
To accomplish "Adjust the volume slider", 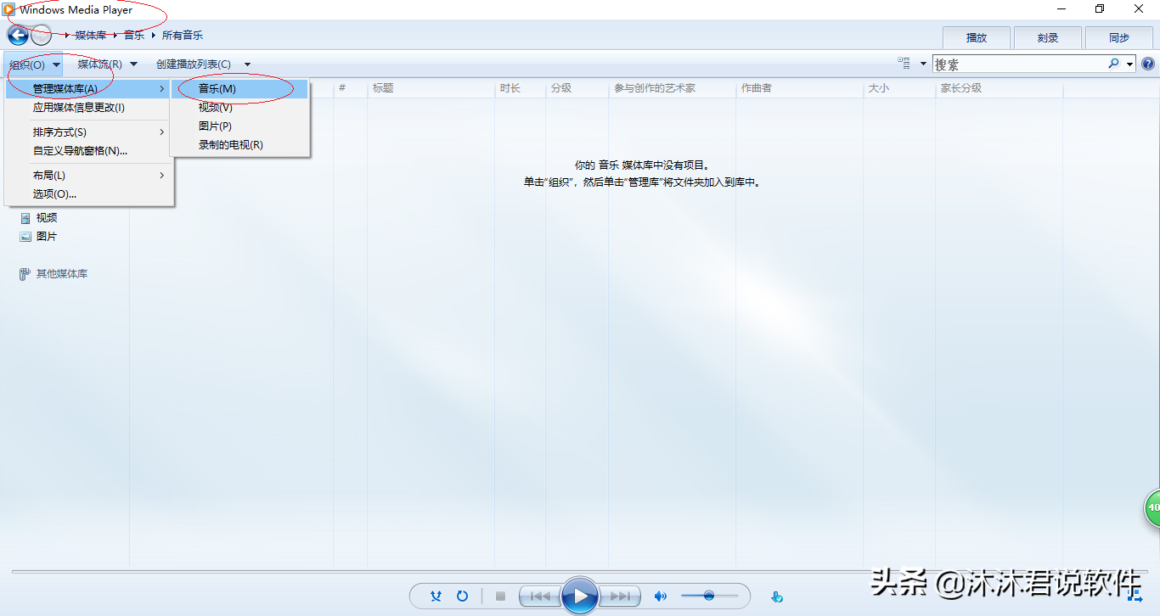I will point(710,596).
